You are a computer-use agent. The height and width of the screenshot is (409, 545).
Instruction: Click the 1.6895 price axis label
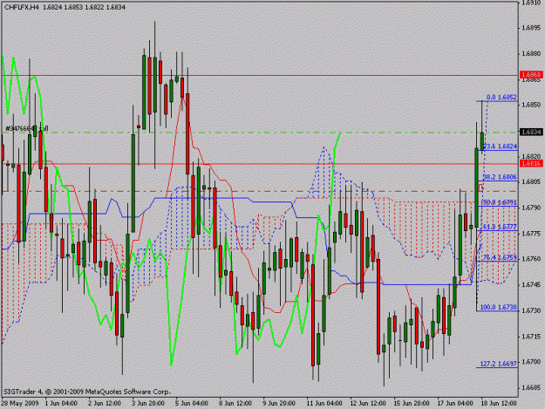(x=532, y=28)
